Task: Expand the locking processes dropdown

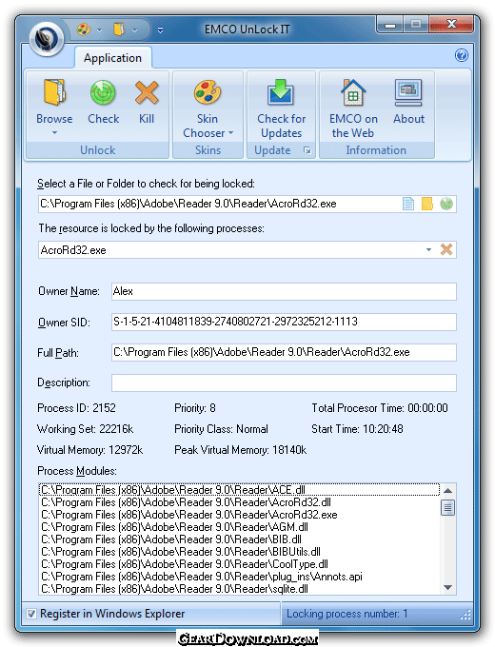Action: pyautogui.click(x=428, y=249)
